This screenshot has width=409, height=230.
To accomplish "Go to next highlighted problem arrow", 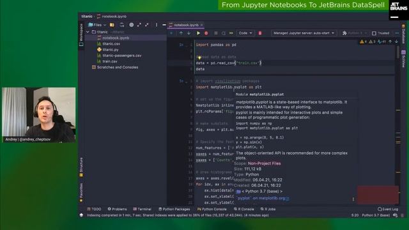I will [396, 42].
